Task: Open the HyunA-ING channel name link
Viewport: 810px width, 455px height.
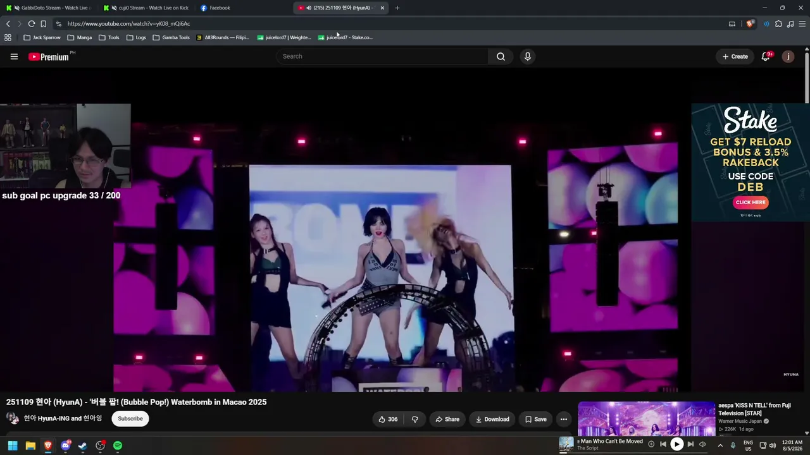Action: 63,418
